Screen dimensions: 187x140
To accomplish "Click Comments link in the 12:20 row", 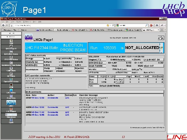I will (53, 98).
